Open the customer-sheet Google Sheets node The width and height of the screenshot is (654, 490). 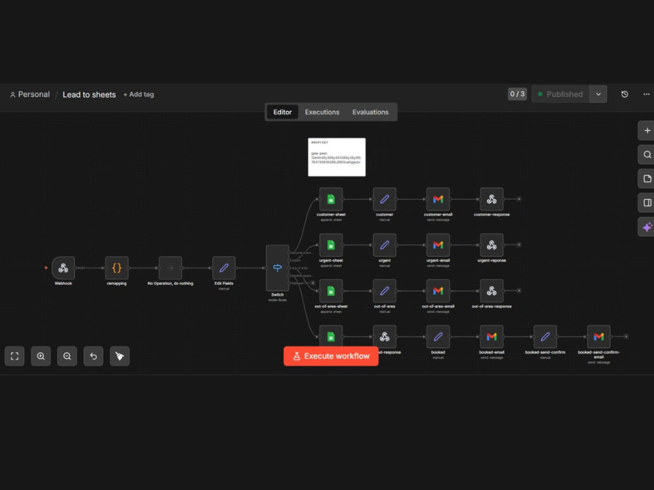331,199
